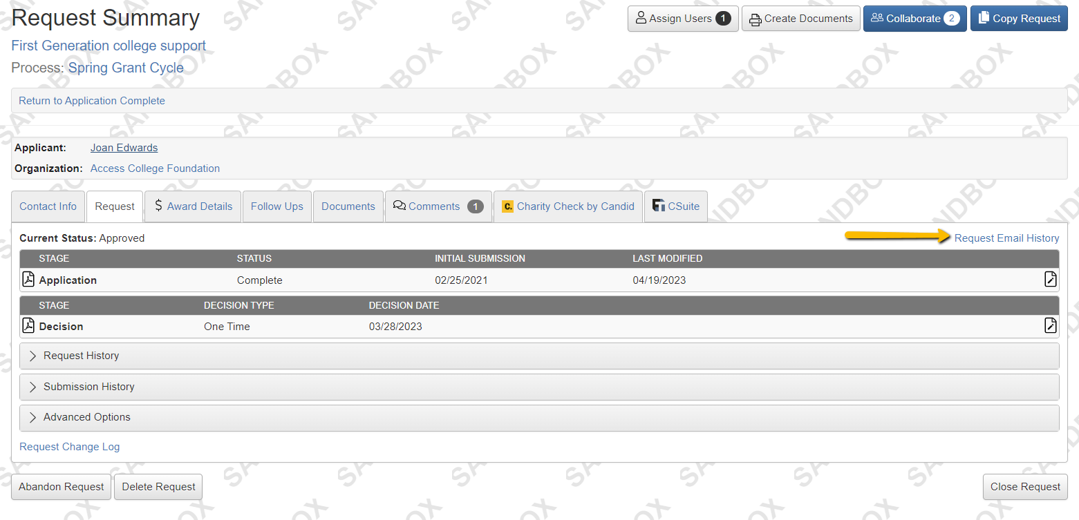The height and width of the screenshot is (520, 1079).
Task: Open Access College Foundation organization link
Action: tap(155, 168)
